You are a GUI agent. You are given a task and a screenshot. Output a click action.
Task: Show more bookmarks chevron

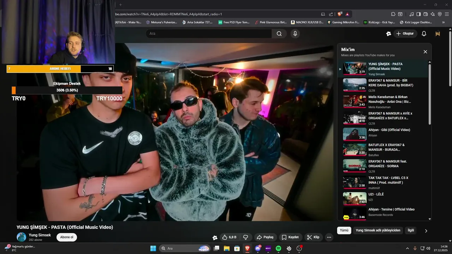(x=444, y=22)
